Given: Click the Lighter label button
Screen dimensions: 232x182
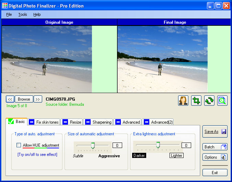Looking at the screenshot, I should pyautogui.click(x=176, y=156).
